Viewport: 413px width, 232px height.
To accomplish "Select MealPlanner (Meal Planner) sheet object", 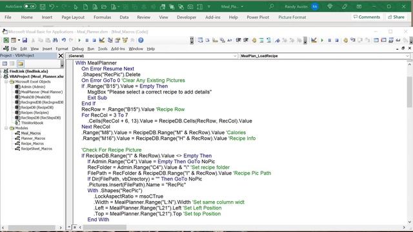I will [41, 92].
